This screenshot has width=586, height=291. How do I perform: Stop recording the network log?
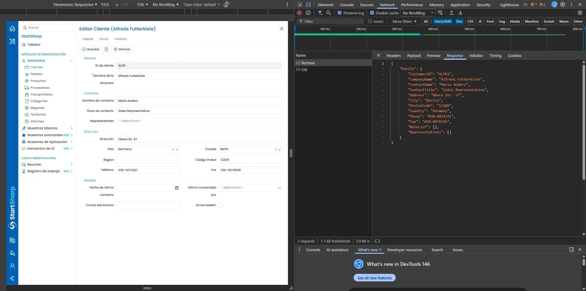coord(299,13)
